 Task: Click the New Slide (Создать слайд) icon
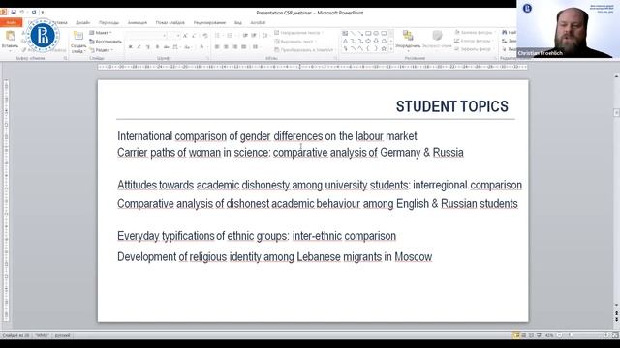pyautogui.click(x=78, y=36)
